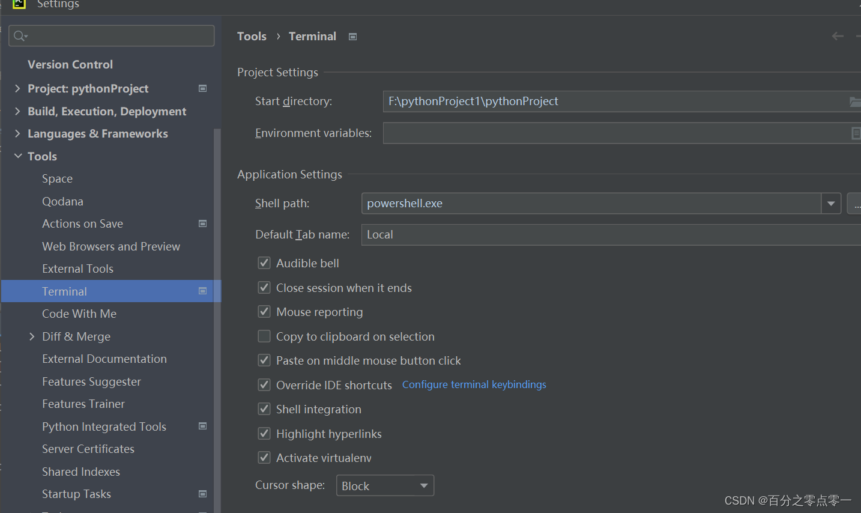Click Tools in the breadcrumb path
Viewport: 861px width, 513px height.
pos(252,36)
